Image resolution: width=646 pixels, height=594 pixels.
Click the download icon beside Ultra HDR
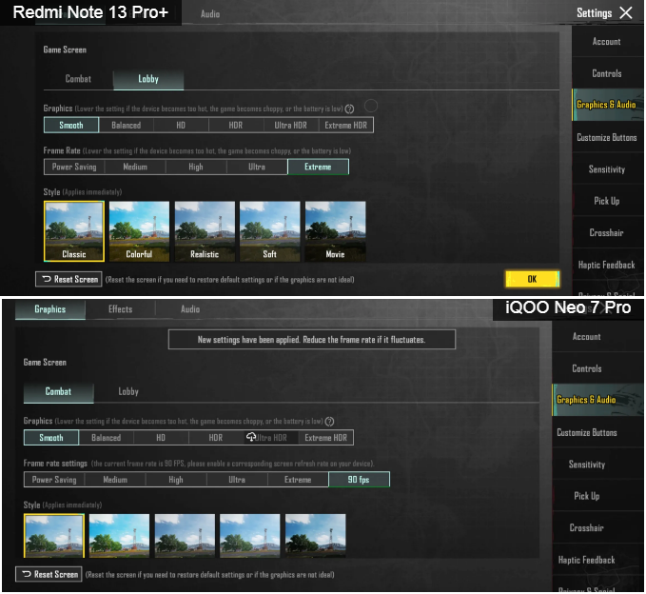coord(250,437)
